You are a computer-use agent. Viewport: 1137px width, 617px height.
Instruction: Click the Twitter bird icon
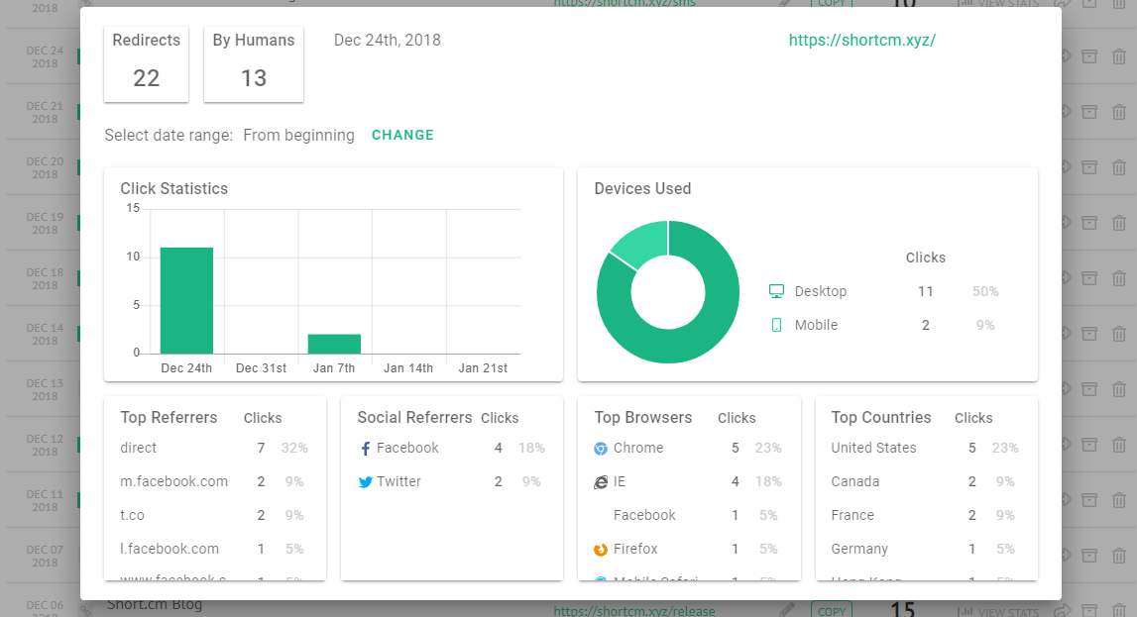366,482
